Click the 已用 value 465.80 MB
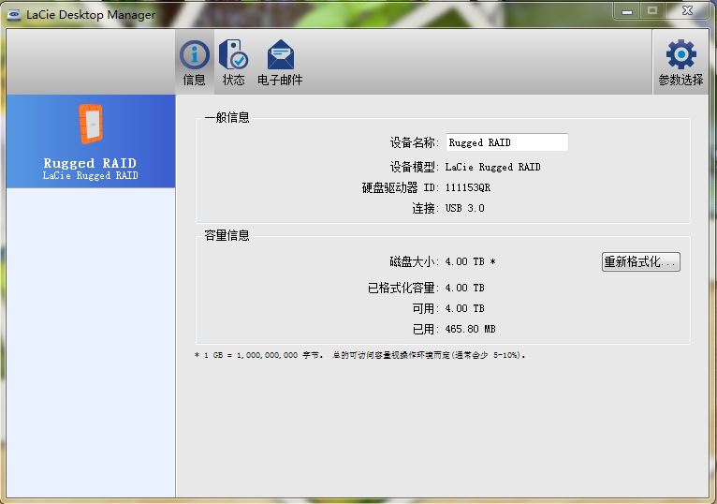Image resolution: width=717 pixels, height=504 pixels. click(470, 329)
